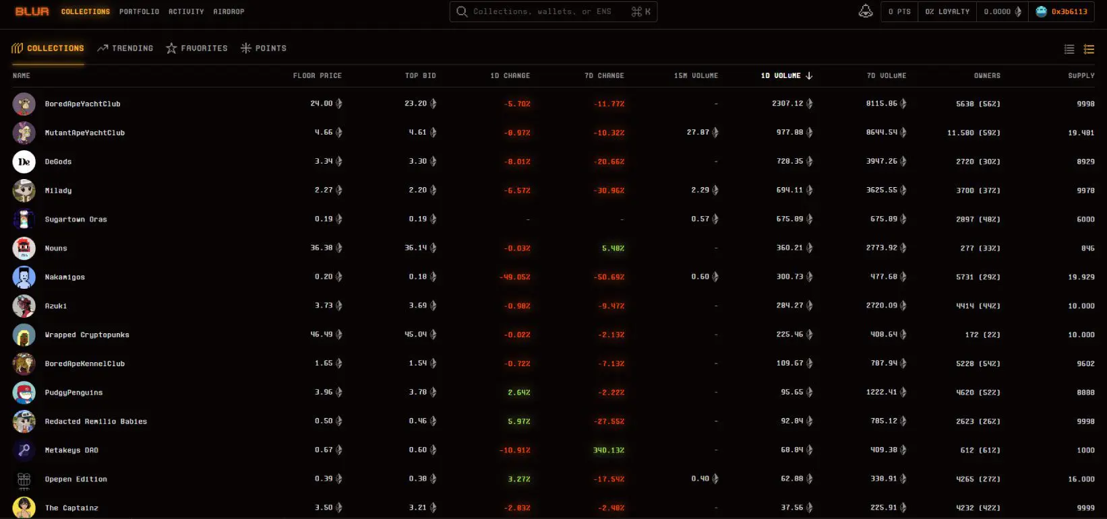Click Nouns top bid 36.14
This screenshot has height=519, width=1107.
click(421, 248)
